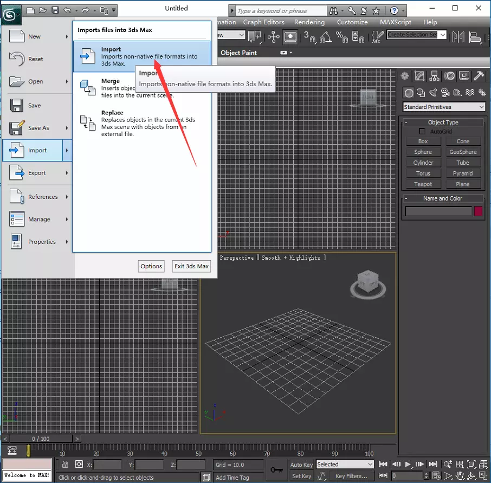Click the Exit 3ds Max button
The image size is (491, 483).
pyautogui.click(x=191, y=266)
